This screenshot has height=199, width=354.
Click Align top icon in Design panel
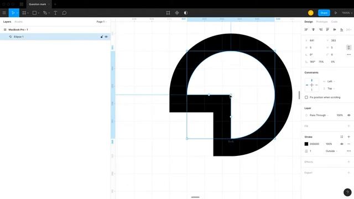pos(327,29)
